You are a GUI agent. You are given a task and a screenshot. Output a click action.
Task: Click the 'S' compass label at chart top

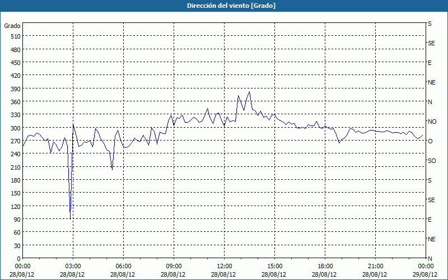pos(430,24)
